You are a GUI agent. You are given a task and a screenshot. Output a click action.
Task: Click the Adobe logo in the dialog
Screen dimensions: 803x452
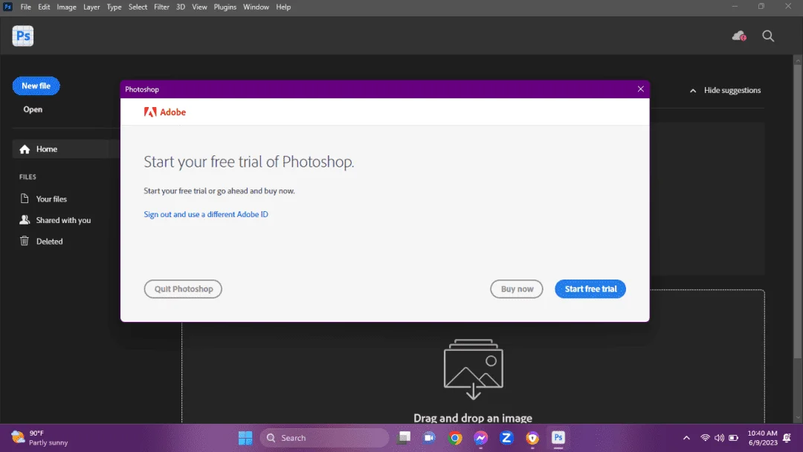pyautogui.click(x=165, y=112)
